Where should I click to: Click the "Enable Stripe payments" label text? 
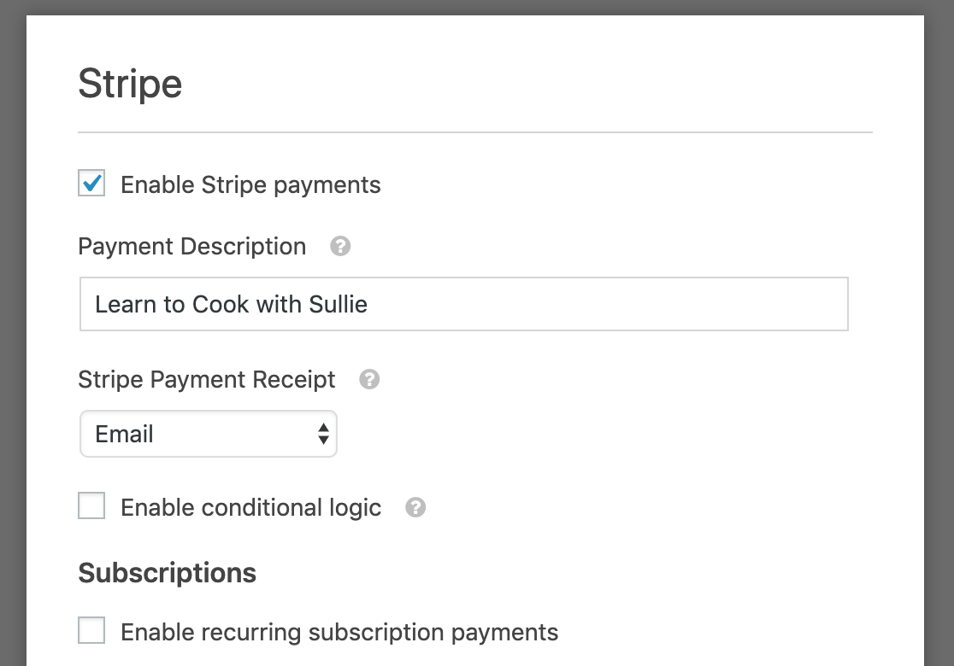click(250, 185)
